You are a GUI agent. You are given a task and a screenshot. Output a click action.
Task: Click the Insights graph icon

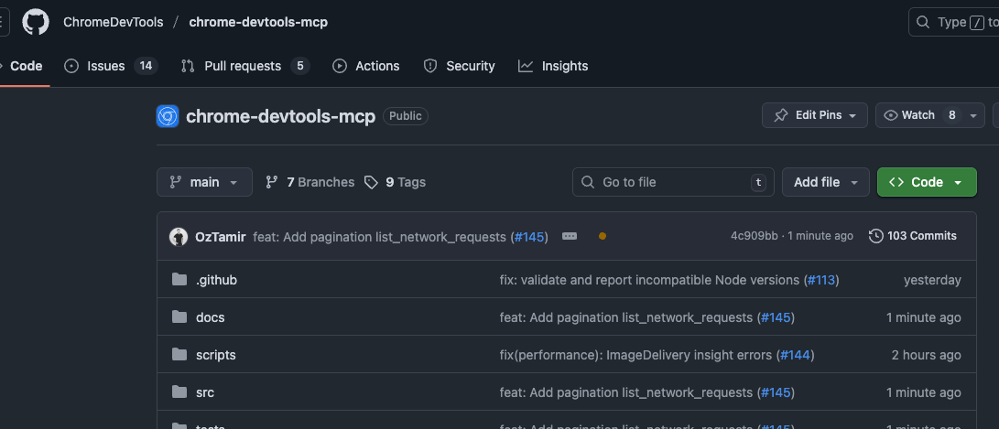click(x=526, y=66)
